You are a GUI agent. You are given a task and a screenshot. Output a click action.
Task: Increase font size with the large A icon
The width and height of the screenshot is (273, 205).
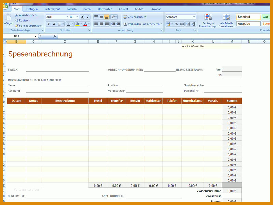click(x=82, y=17)
